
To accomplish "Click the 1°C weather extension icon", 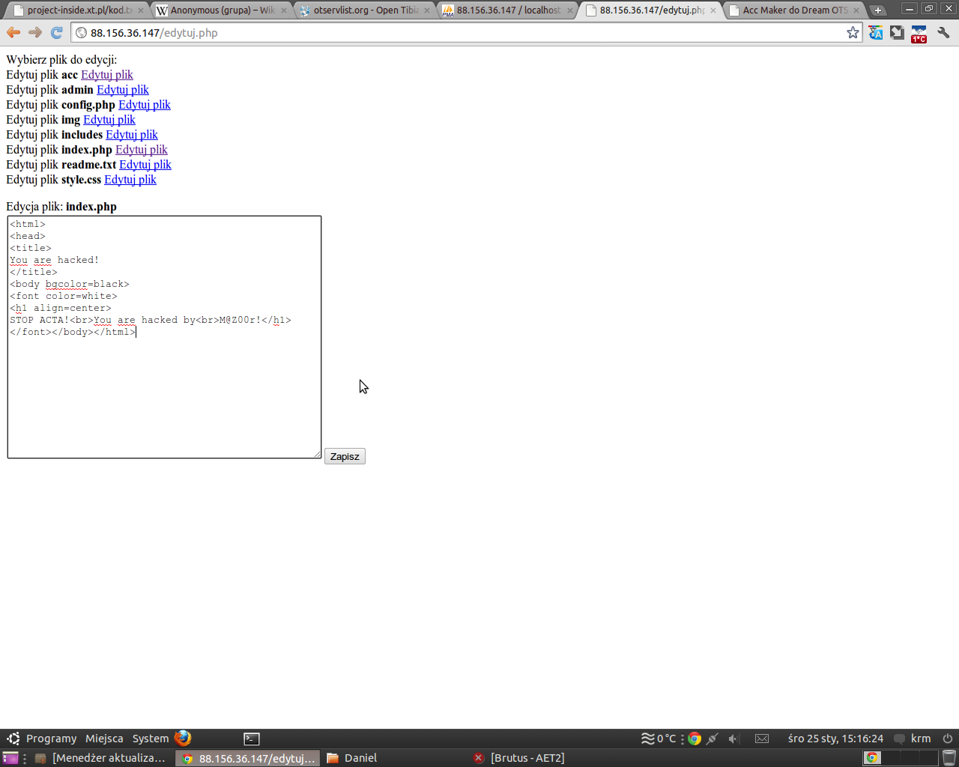I will (919, 34).
